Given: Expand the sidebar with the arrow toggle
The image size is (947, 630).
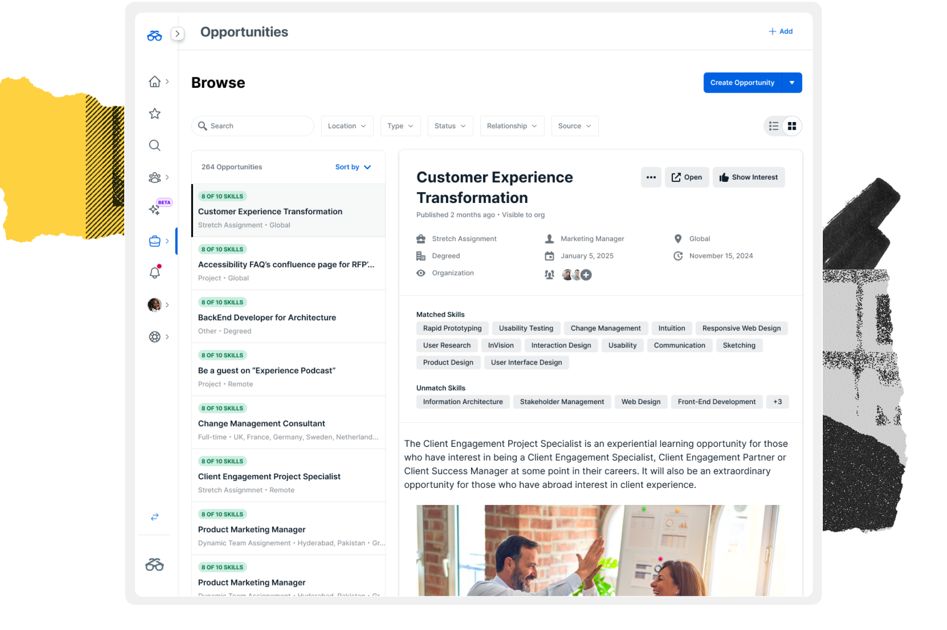Looking at the screenshot, I should coord(177,33).
